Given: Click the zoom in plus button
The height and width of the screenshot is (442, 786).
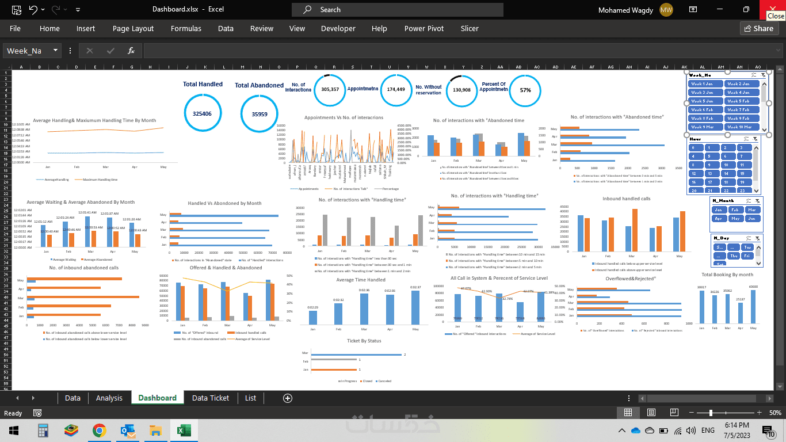Looking at the screenshot, I should 760,413.
